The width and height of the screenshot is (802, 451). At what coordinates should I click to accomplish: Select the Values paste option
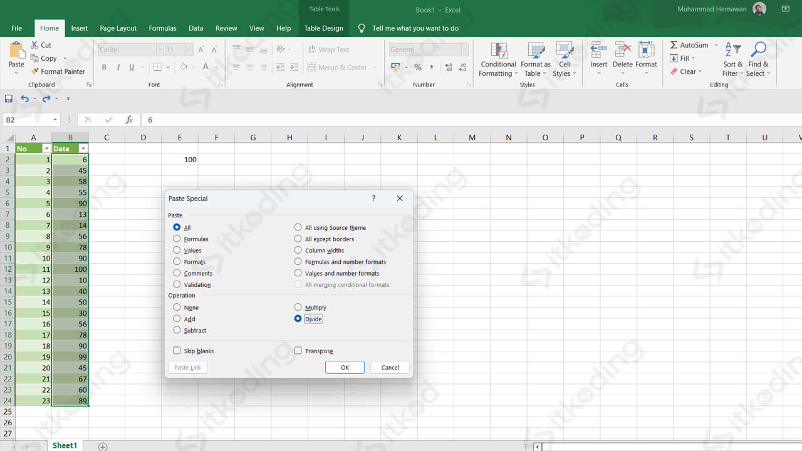tap(177, 250)
